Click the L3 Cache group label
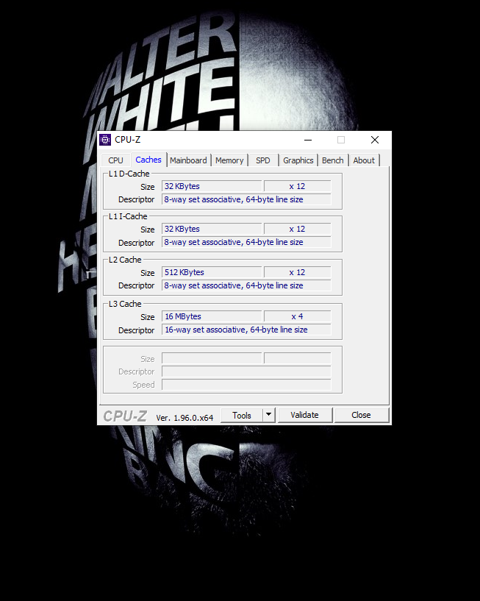480x601 pixels. 125,304
